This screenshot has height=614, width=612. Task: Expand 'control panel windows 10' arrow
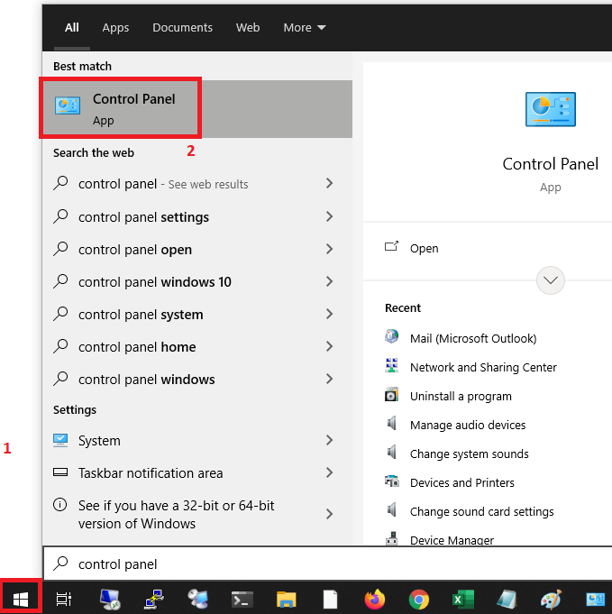click(x=330, y=281)
